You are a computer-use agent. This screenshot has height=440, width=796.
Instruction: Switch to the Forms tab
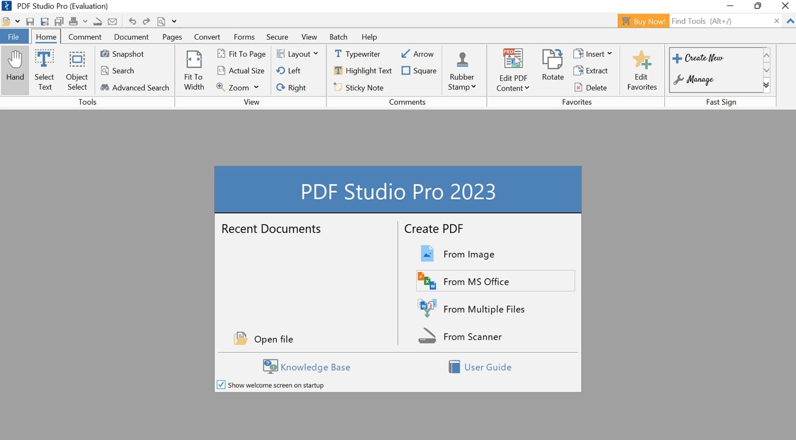[x=244, y=37]
